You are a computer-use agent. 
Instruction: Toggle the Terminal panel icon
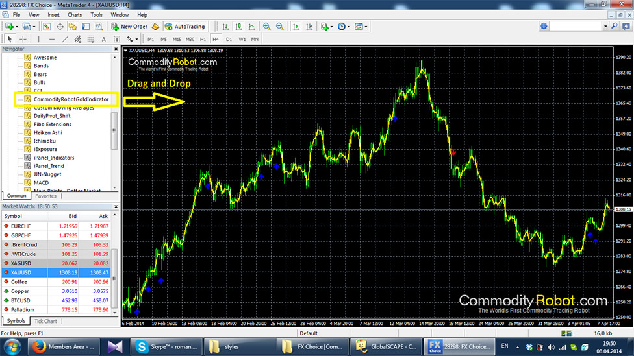click(86, 27)
